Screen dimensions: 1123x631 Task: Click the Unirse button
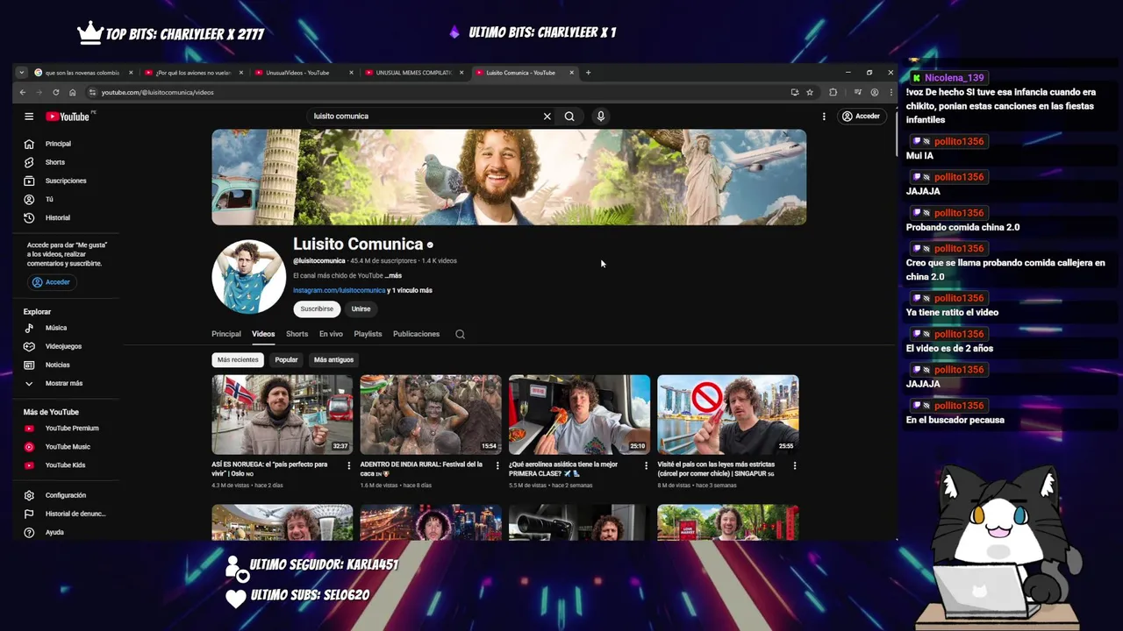pyautogui.click(x=361, y=308)
